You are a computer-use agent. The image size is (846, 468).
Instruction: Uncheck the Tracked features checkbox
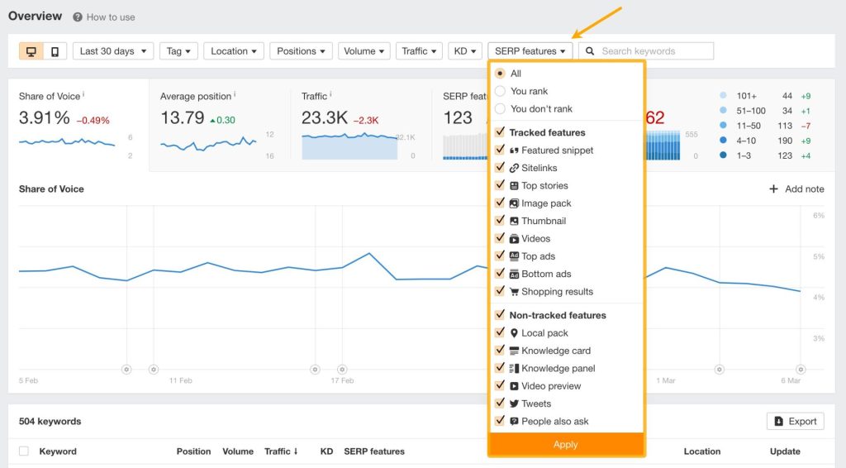coord(500,132)
